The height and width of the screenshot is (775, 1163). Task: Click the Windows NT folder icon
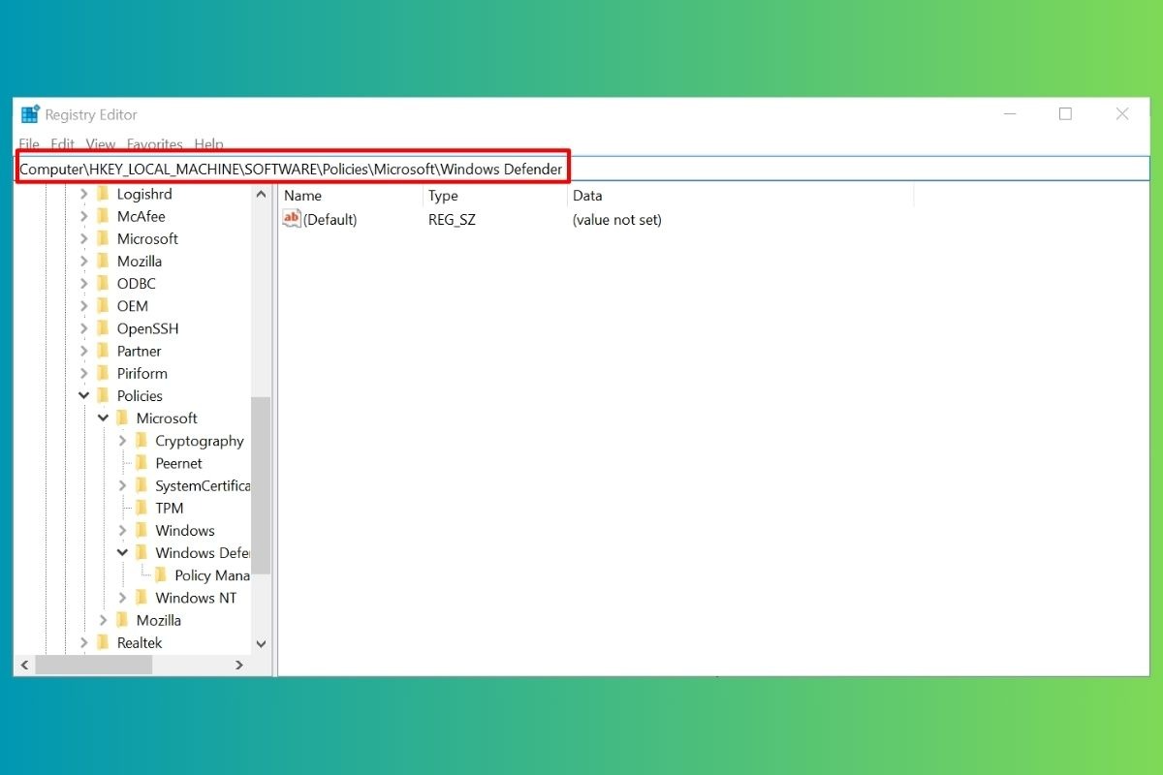[x=141, y=598]
